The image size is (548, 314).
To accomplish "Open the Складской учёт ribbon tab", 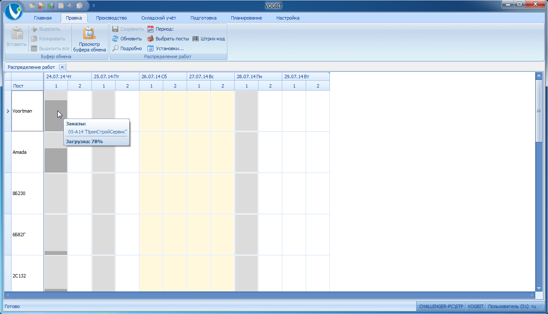I will 159,18.
